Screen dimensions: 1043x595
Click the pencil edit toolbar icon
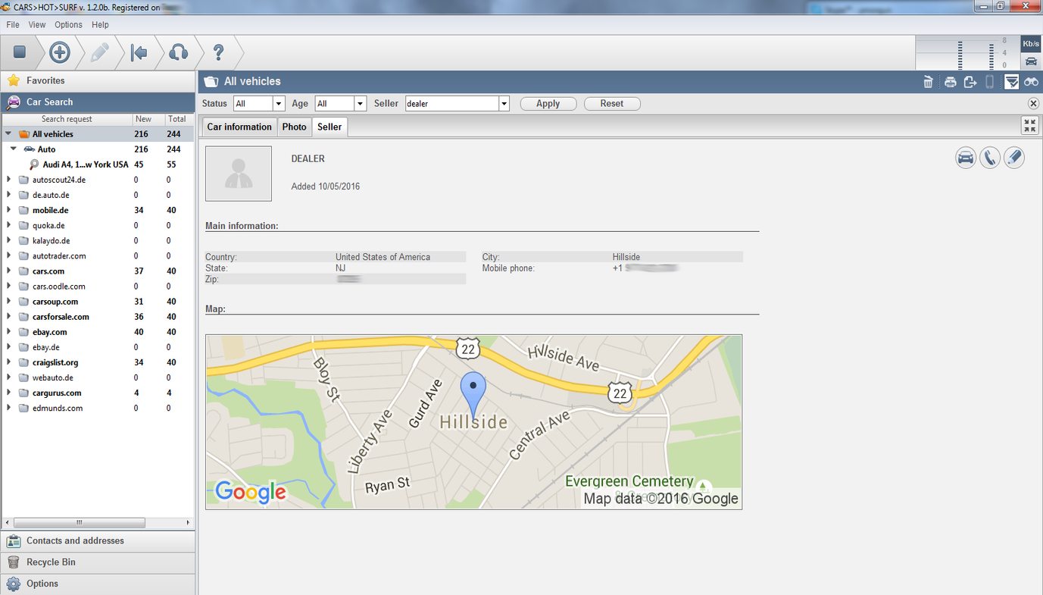pos(99,52)
